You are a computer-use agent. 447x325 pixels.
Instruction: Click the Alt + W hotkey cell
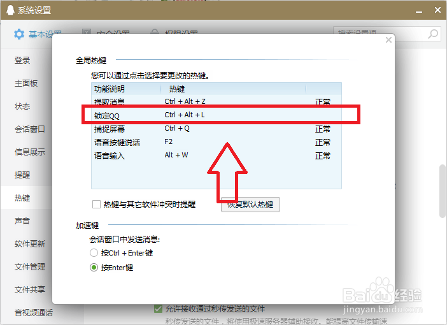[x=176, y=155]
